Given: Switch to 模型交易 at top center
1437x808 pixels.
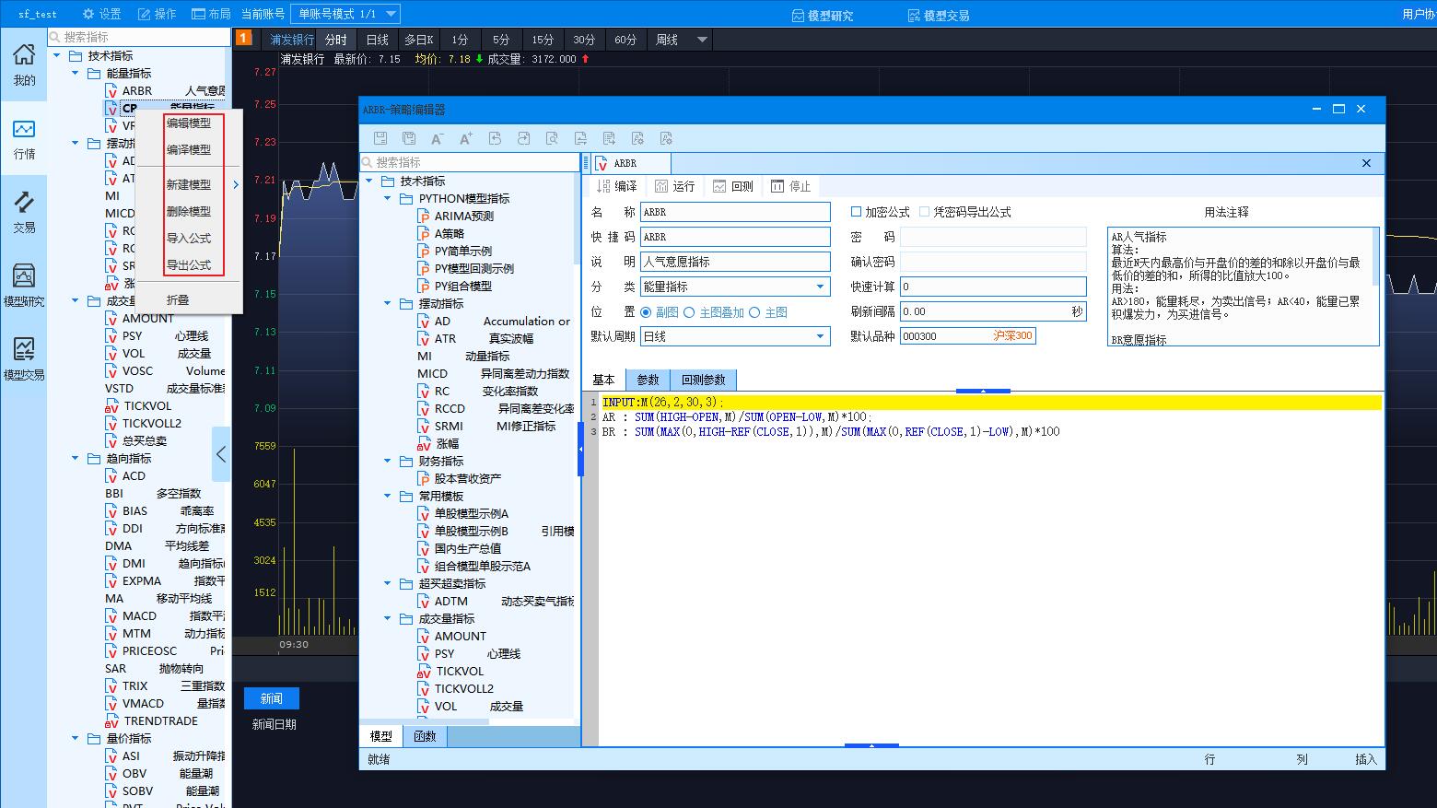Looking at the screenshot, I should click(x=939, y=16).
